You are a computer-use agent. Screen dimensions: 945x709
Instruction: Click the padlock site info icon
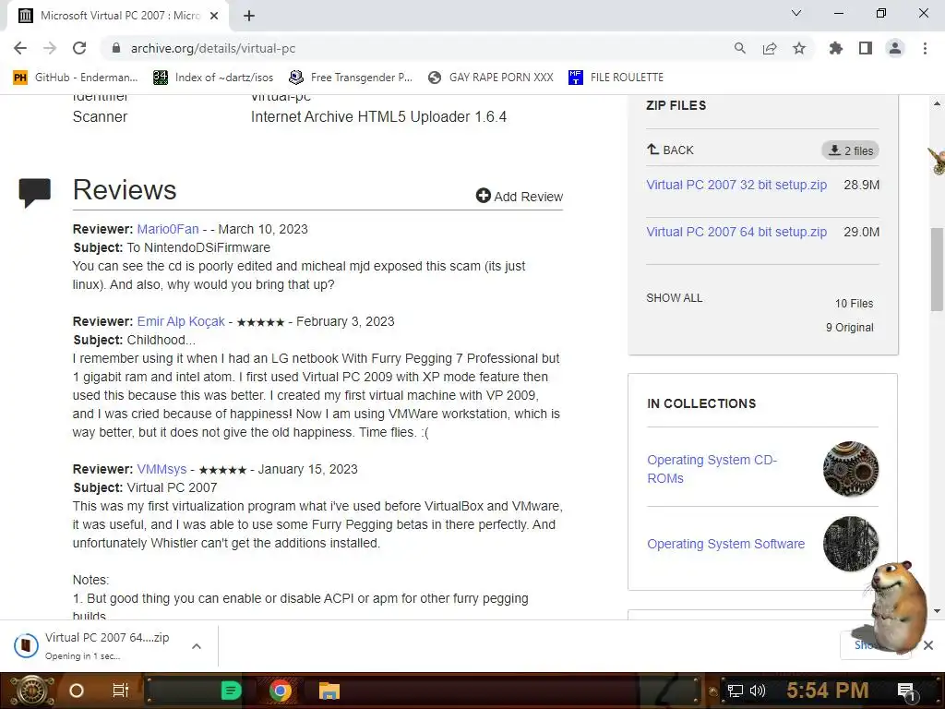(116, 48)
